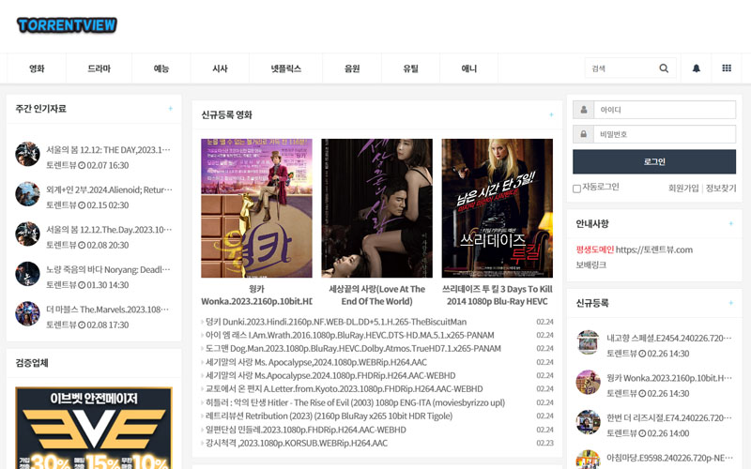Click the 비밀번호 input field
This screenshot has width=751, height=469.
tap(665, 134)
